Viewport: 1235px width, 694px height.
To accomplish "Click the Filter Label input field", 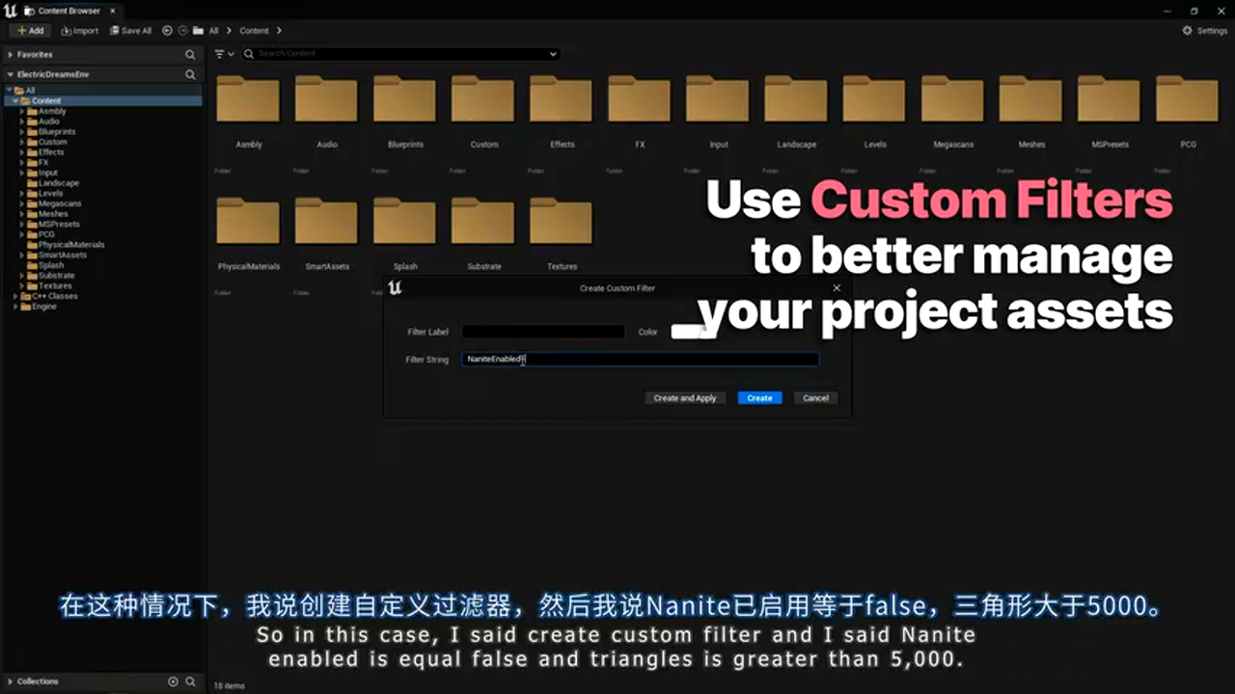I will (x=543, y=332).
